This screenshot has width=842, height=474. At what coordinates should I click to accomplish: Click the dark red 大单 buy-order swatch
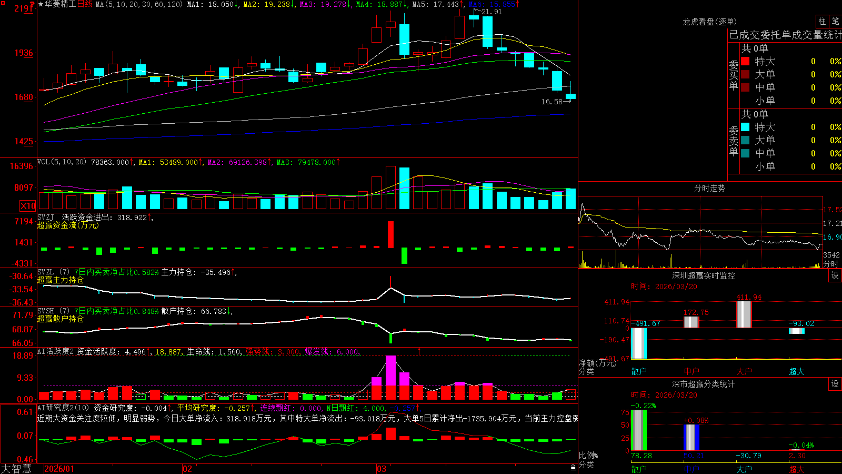click(x=745, y=74)
